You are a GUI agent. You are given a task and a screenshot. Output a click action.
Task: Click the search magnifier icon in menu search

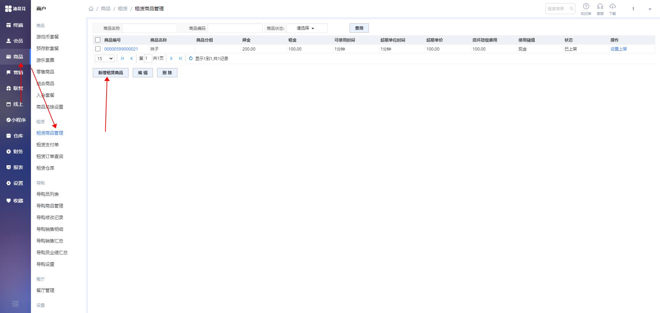[571, 9]
